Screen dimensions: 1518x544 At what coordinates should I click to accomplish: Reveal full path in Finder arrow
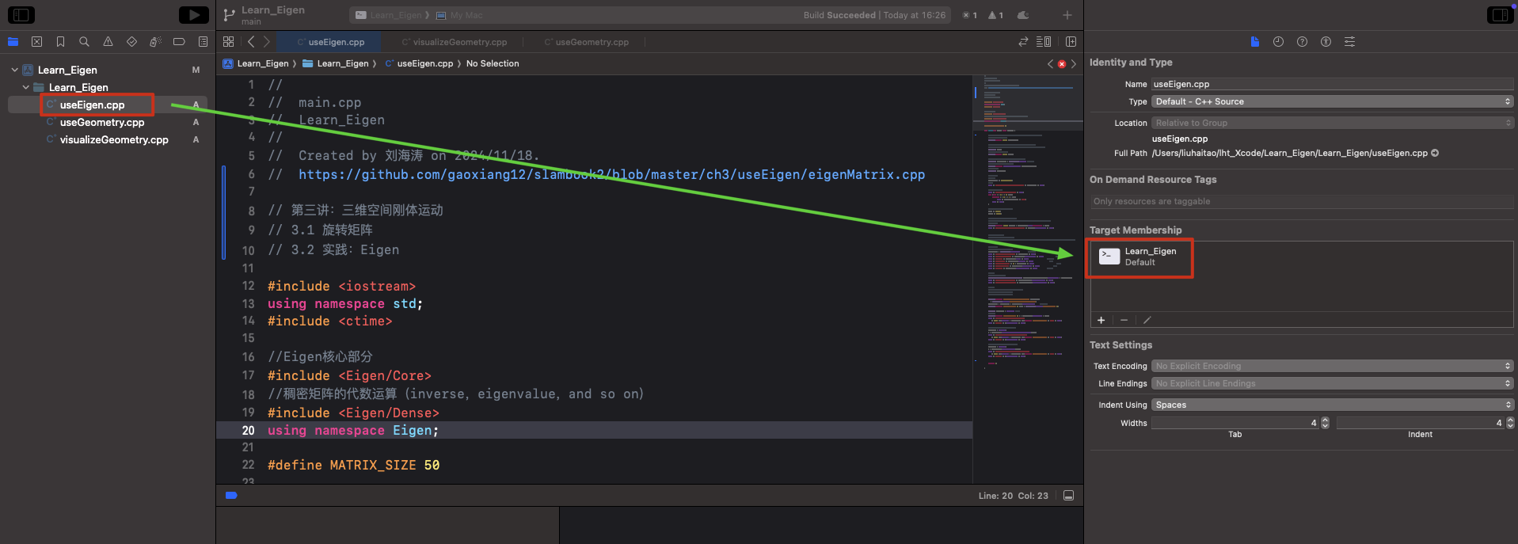coord(1435,153)
